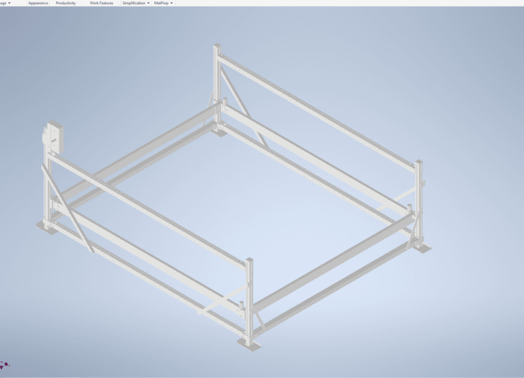Select the foot plate under the front corner post

[248, 343]
